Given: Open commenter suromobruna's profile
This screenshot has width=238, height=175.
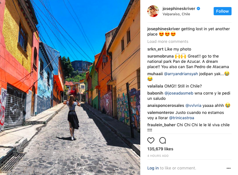Looking at the screenshot, I should 160,56.
